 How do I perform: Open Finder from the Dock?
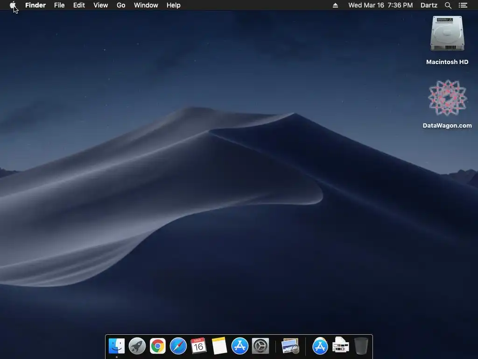pos(116,346)
